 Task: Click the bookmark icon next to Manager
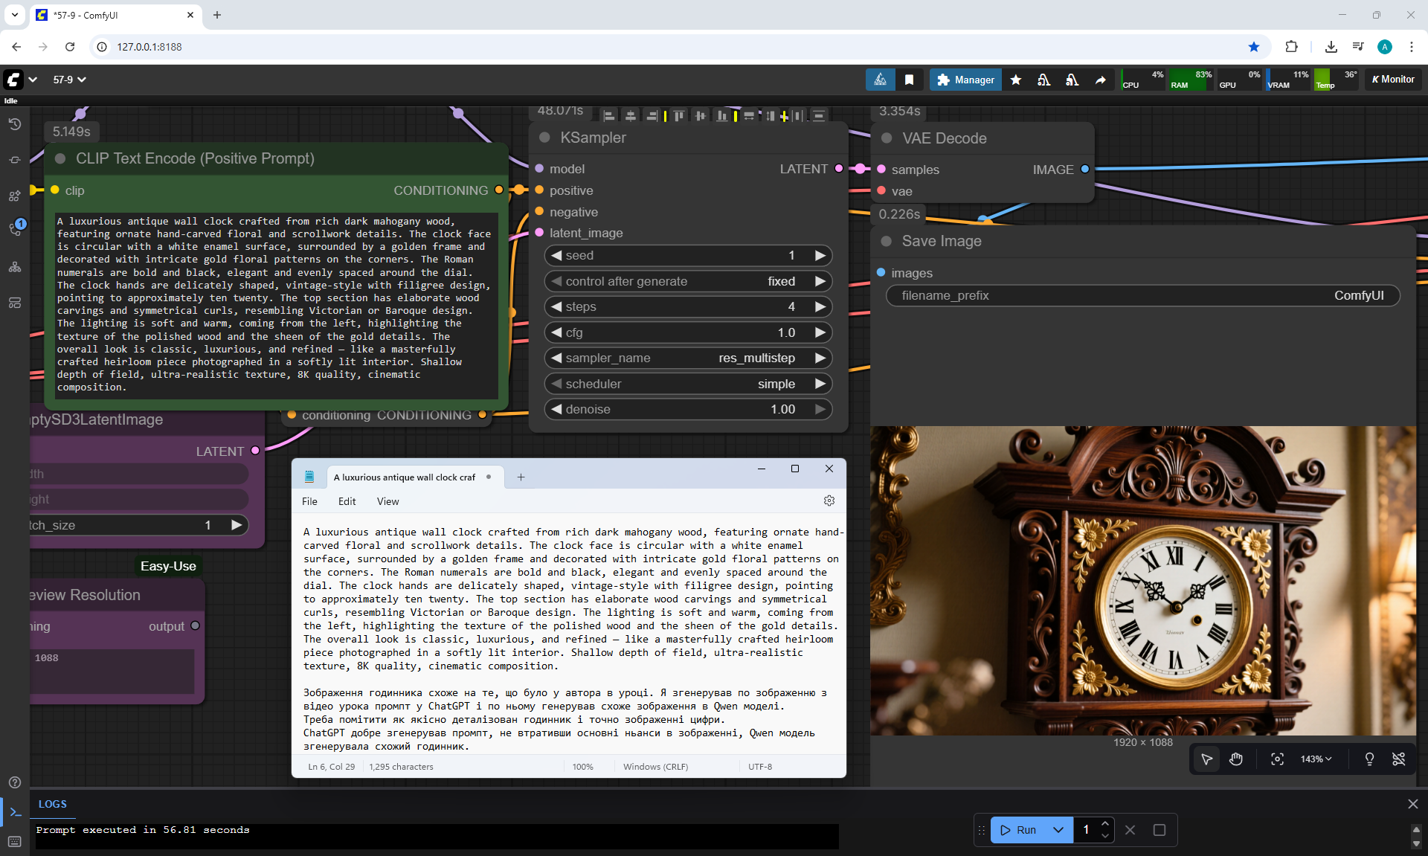(909, 80)
